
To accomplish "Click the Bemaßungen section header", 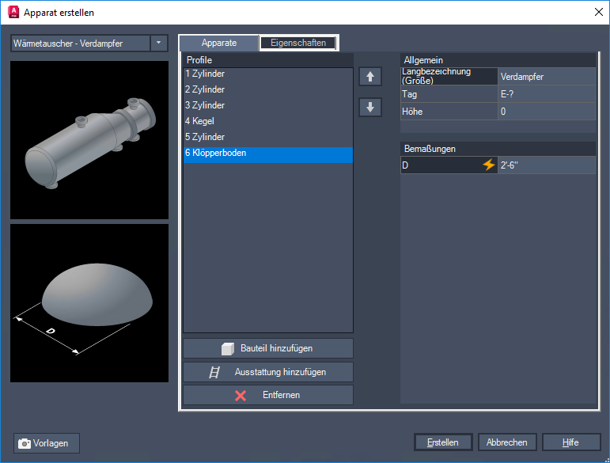I will click(x=498, y=149).
